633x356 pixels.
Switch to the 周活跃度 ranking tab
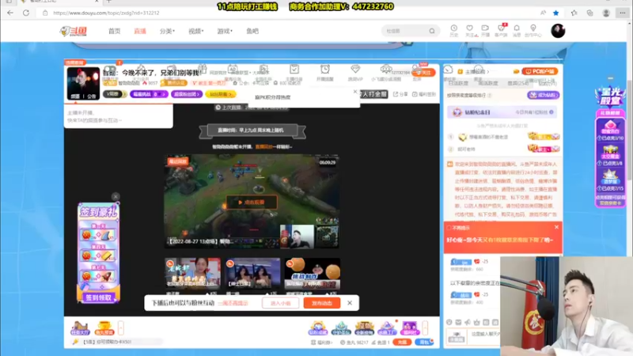[487, 83]
